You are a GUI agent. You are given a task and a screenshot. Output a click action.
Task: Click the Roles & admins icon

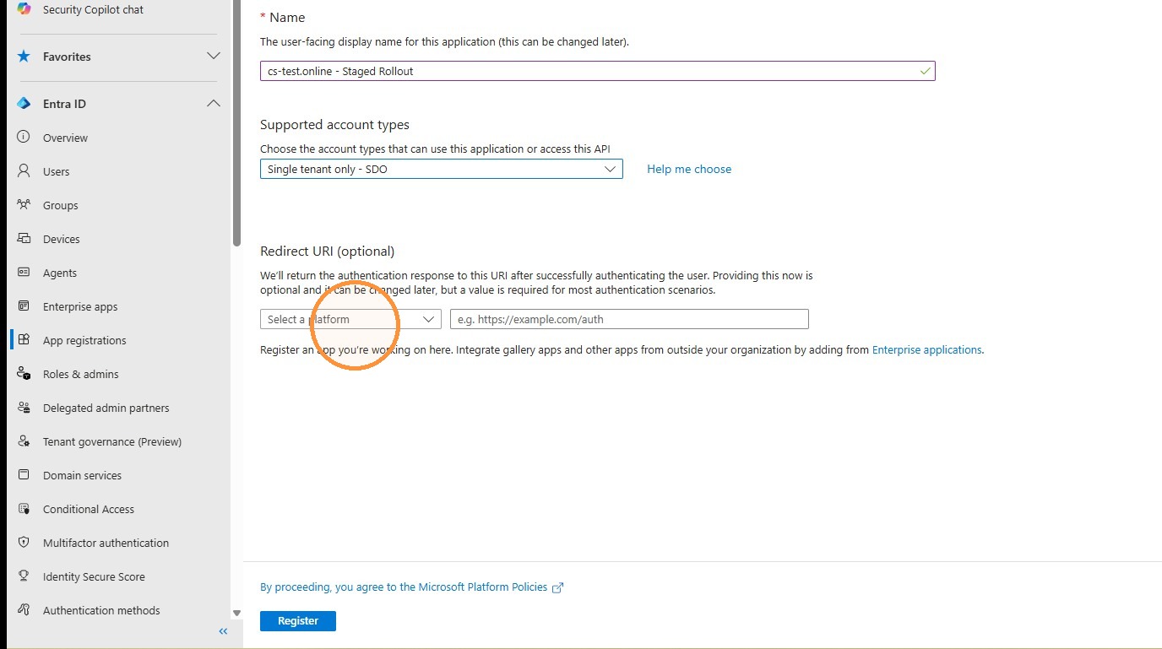(x=24, y=373)
